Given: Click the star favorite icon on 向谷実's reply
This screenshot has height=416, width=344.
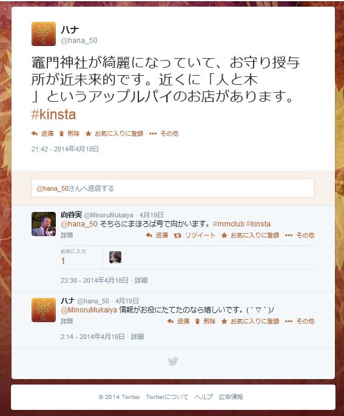Looking at the screenshot, I should point(224,236).
